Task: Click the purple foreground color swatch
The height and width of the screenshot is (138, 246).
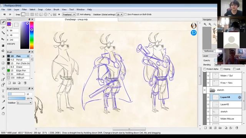Action: [x=9, y=24]
